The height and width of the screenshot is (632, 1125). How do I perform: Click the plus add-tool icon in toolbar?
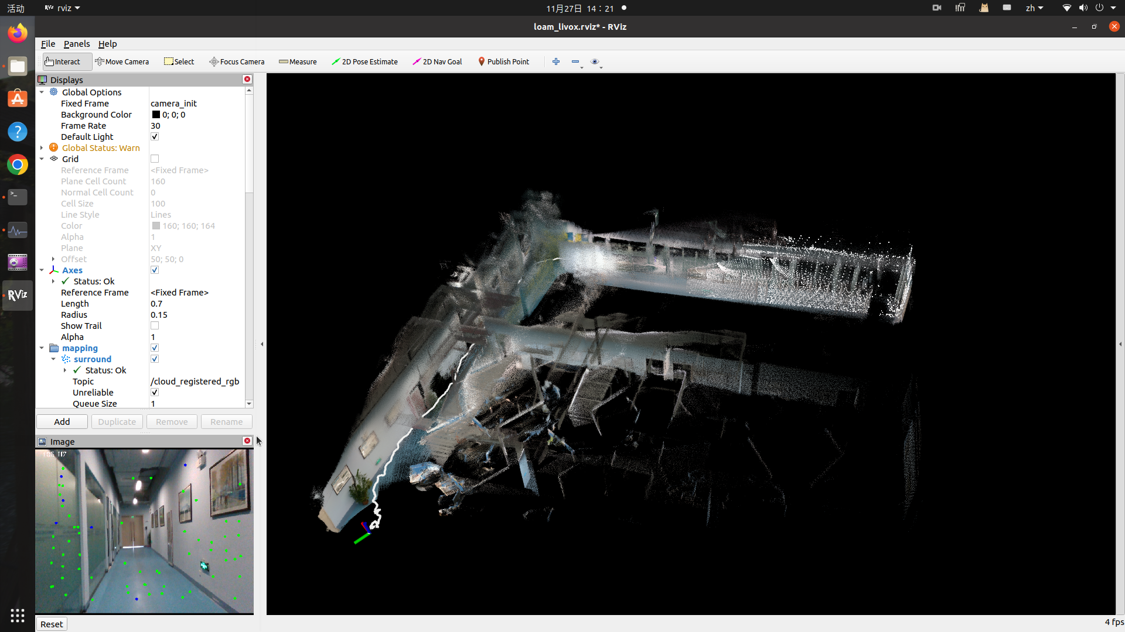pyautogui.click(x=556, y=61)
